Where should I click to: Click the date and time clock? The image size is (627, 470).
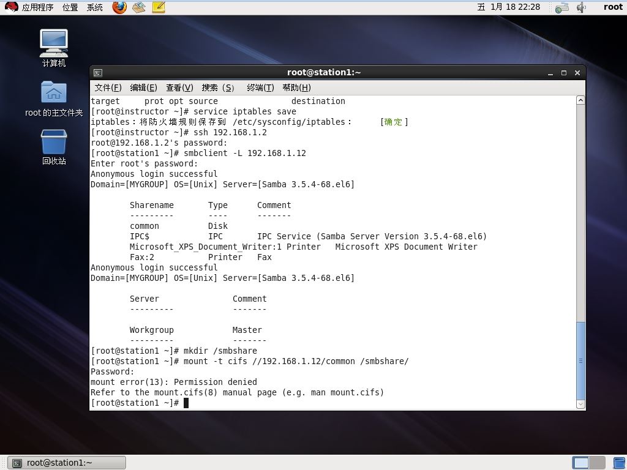[509, 7]
